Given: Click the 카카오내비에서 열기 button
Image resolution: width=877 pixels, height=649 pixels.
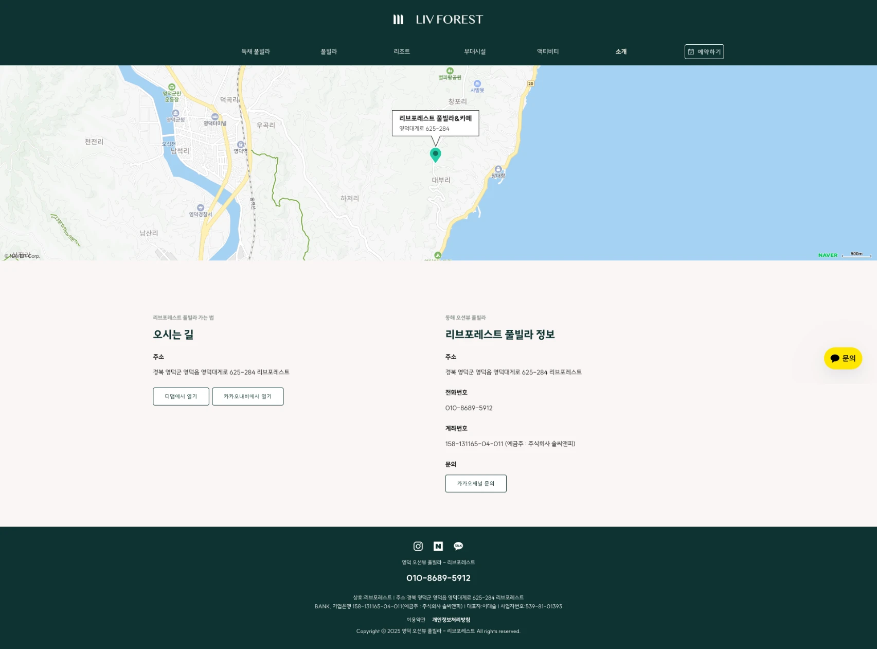Looking at the screenshot, I should tap(247, 396).
